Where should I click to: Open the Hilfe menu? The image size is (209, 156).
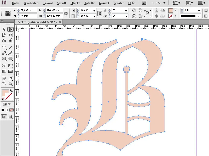pos(132,3)
